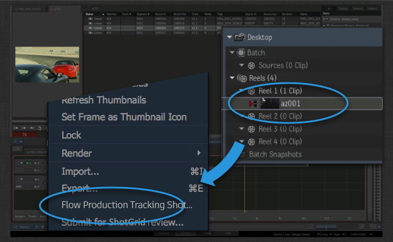
Task: Click the Reel 2 reel icon
Action: [251, 116]
